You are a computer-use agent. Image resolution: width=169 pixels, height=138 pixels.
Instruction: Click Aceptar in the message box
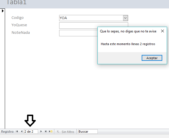tap(152, 58)
